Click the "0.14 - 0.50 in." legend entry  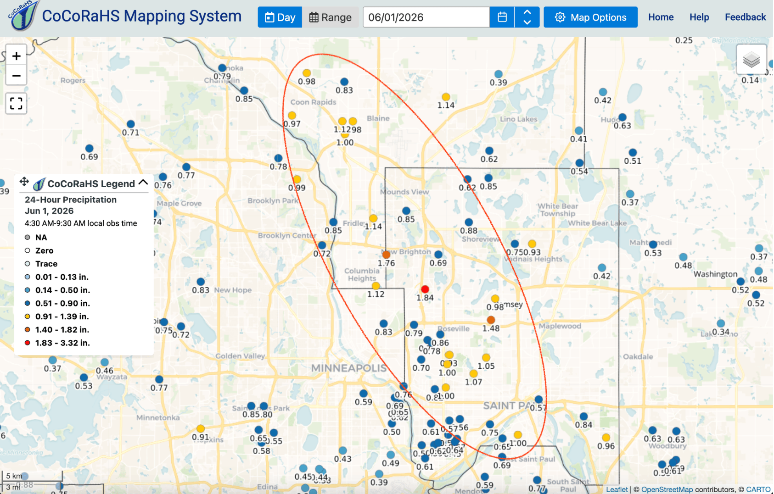[x=62, y=290]
